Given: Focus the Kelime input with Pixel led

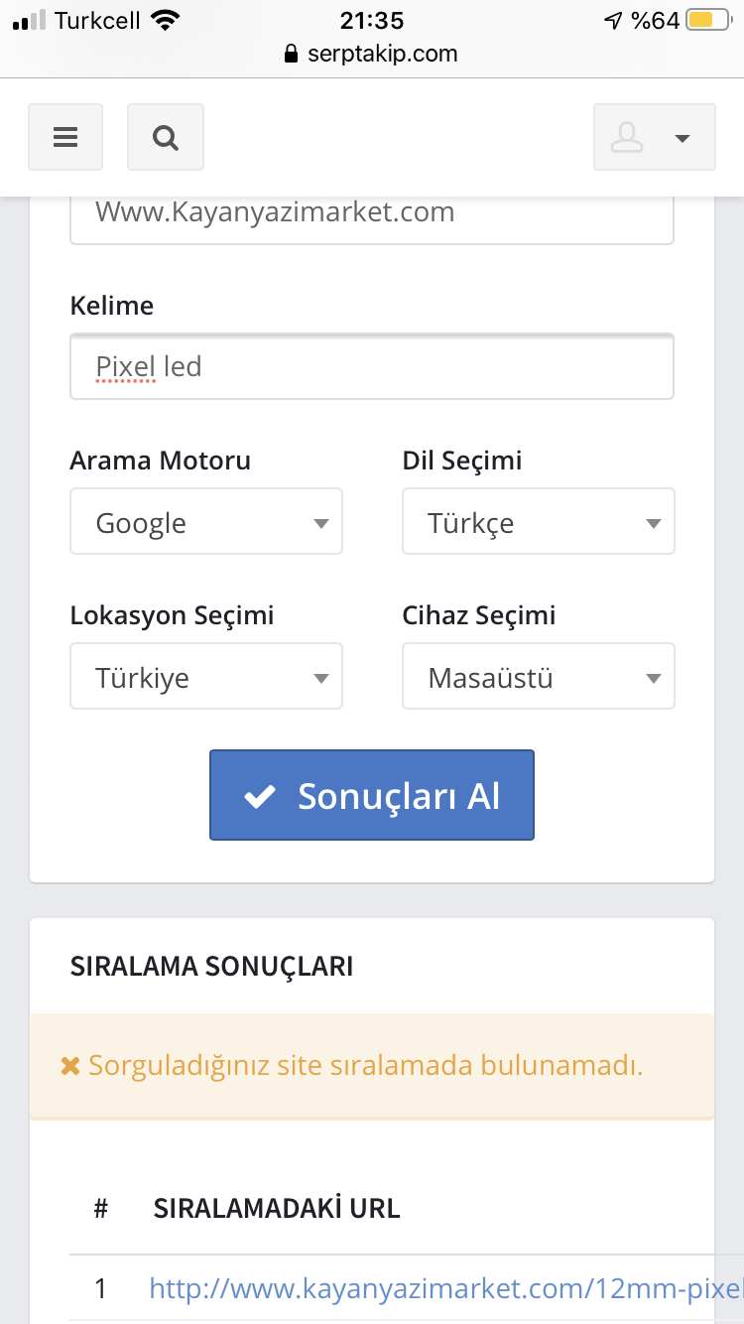Looking at the screenshot, I should click(372, 366).
